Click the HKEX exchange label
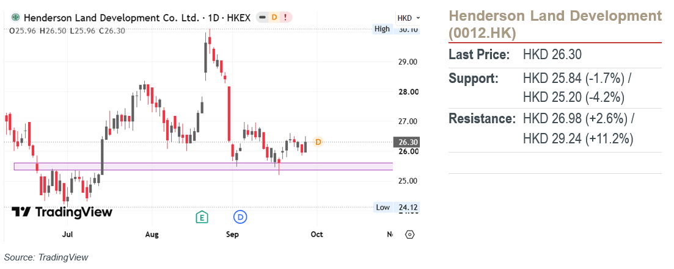 [237, 18]
